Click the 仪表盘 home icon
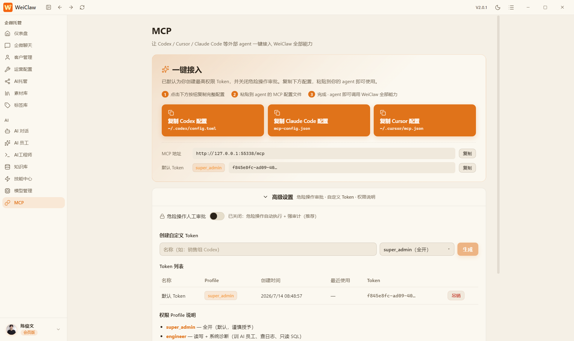The width and height of the screenshot is (574, 341). tap(7, 33)
